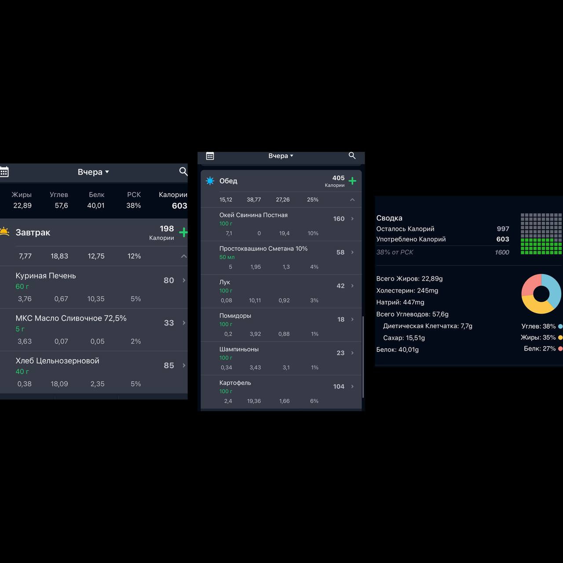Collapse Обед meal with up chevron
Image resolution: width=563 pixels, height=563 pixels.
(x=352, y=200)
